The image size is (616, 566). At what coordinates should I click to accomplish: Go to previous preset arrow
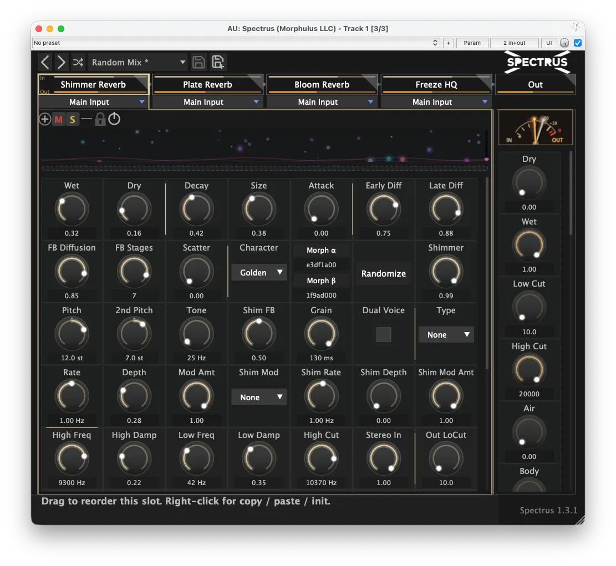click(x=45, y=62)
